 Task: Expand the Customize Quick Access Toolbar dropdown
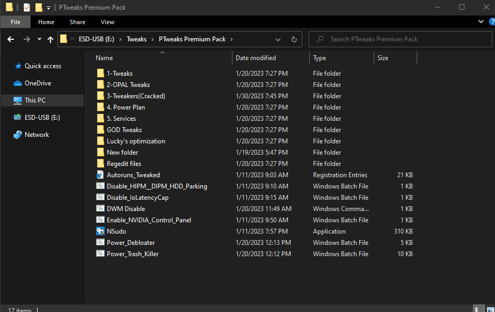tap(48, 8)
